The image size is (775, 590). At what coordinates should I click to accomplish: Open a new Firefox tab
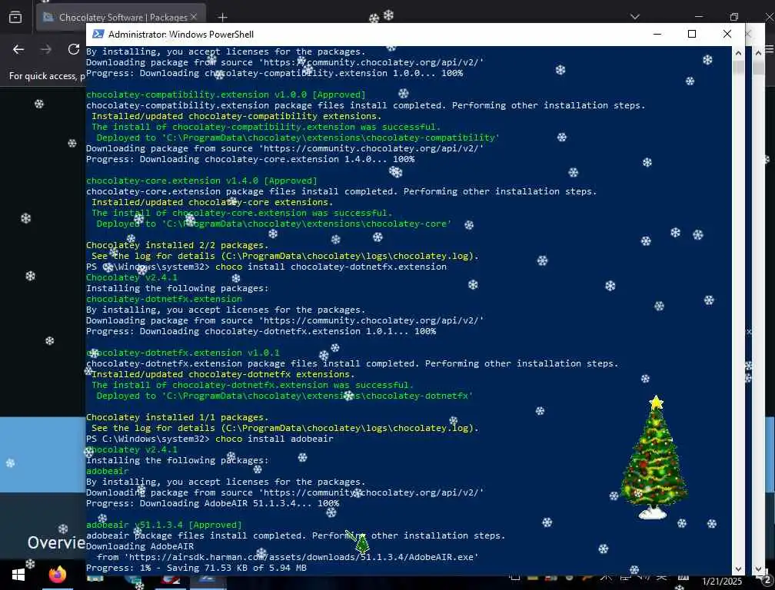click(x=222, y=17)
